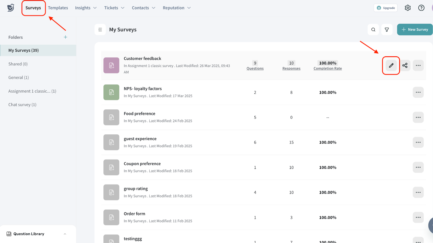Open the Chat survey folder
This screenshot has width=433, height=243.
(x=22, y=105)
